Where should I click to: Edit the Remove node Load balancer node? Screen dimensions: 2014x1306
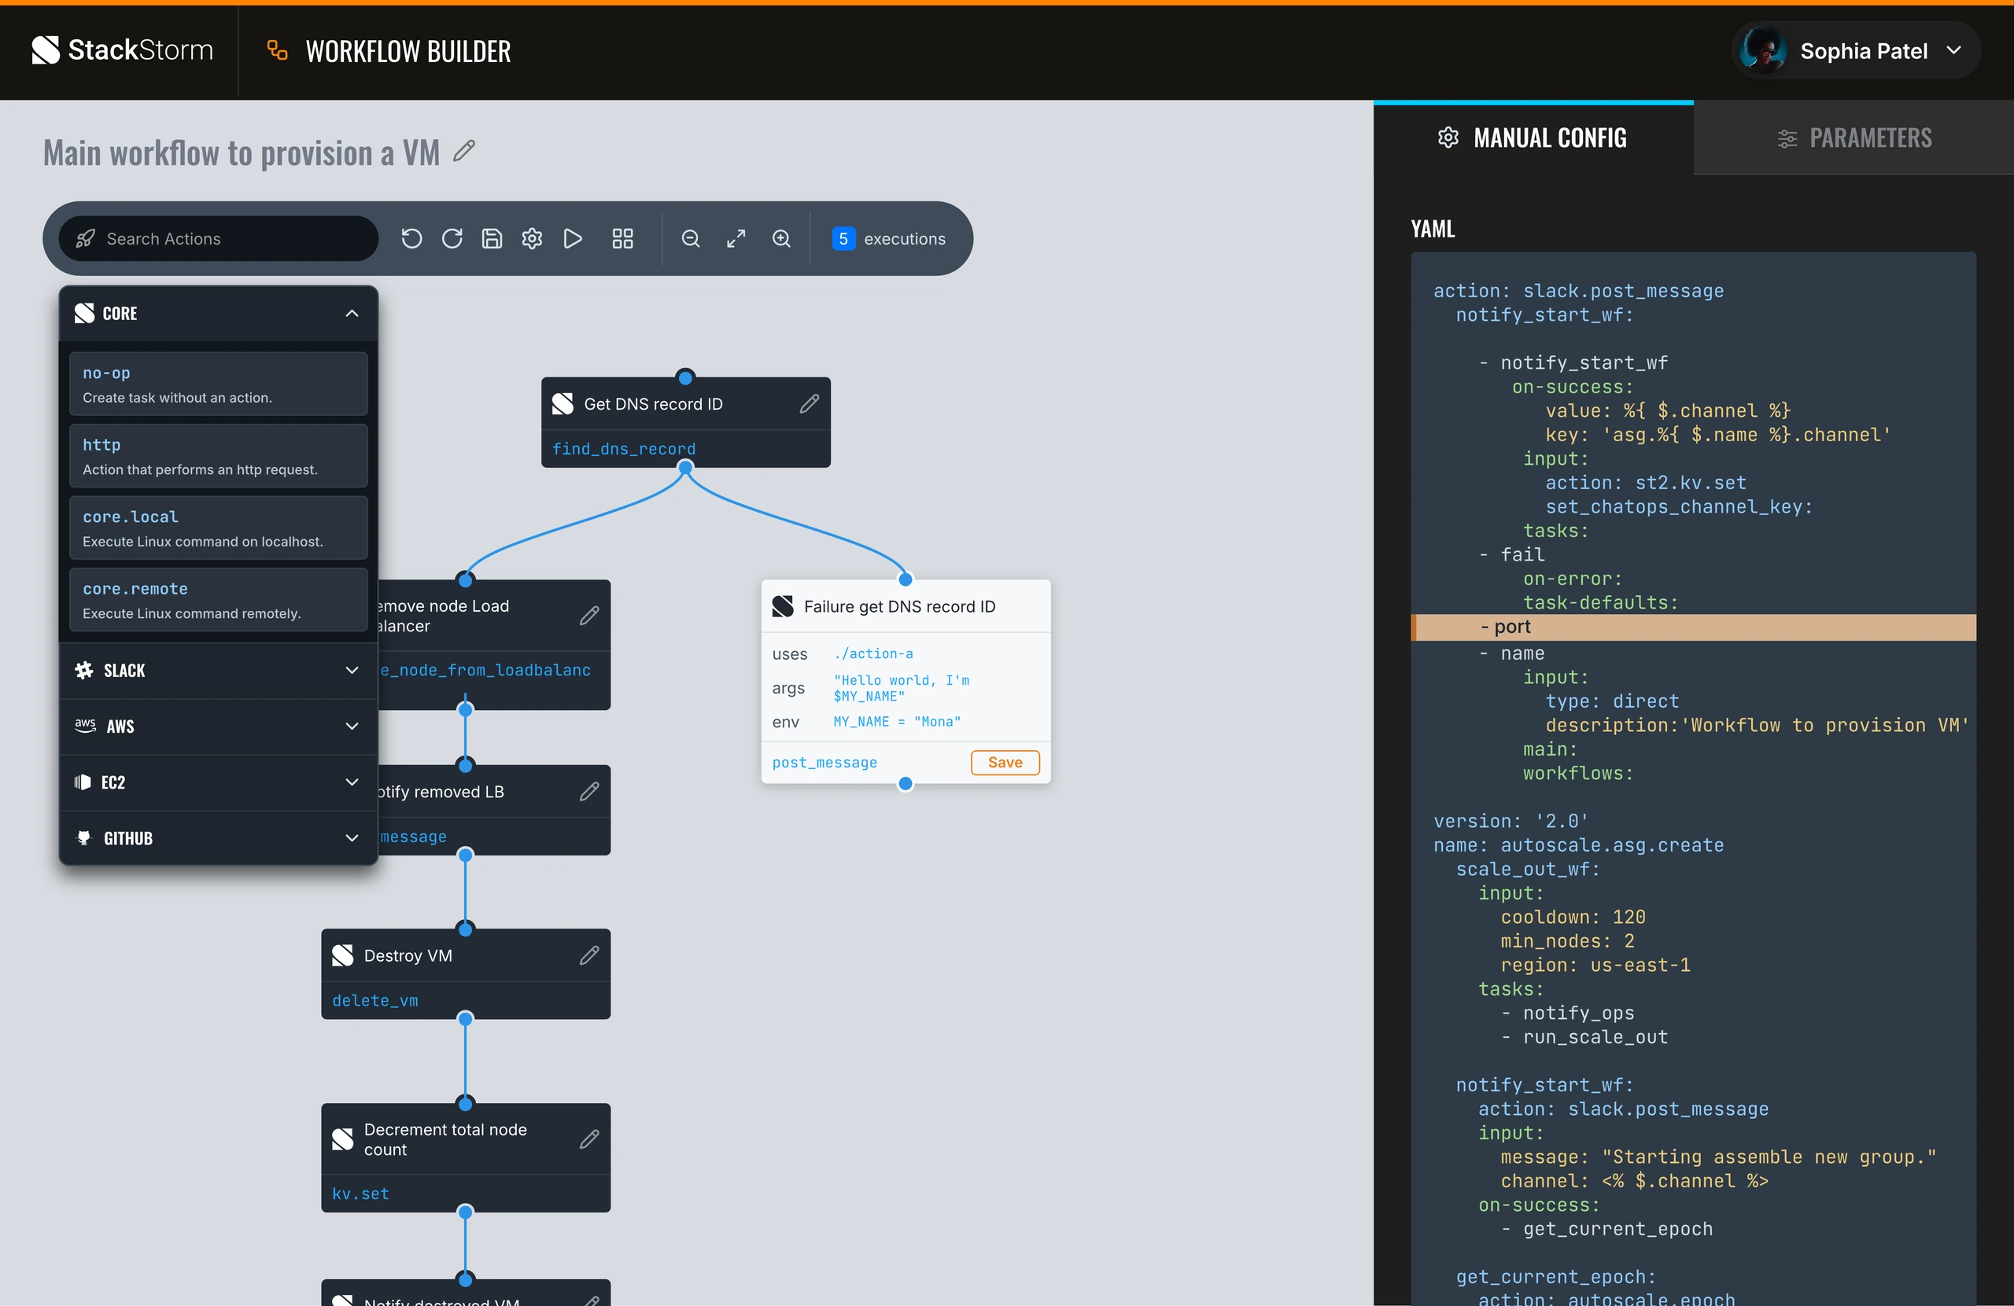[x=589, y=616]
